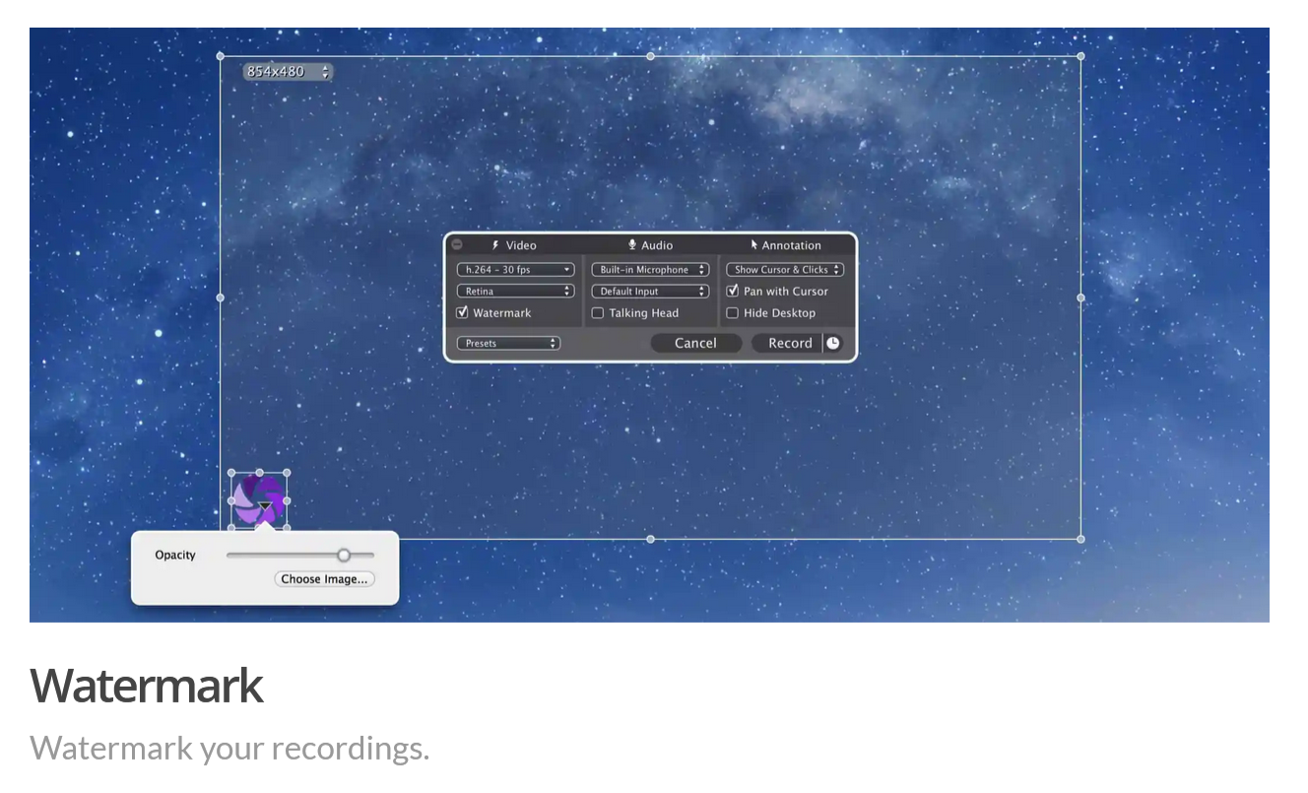The width and height of the screenshot is (1308, 793).
Task: Click the microphone Audio icon
Action: (x=632, y=245)
